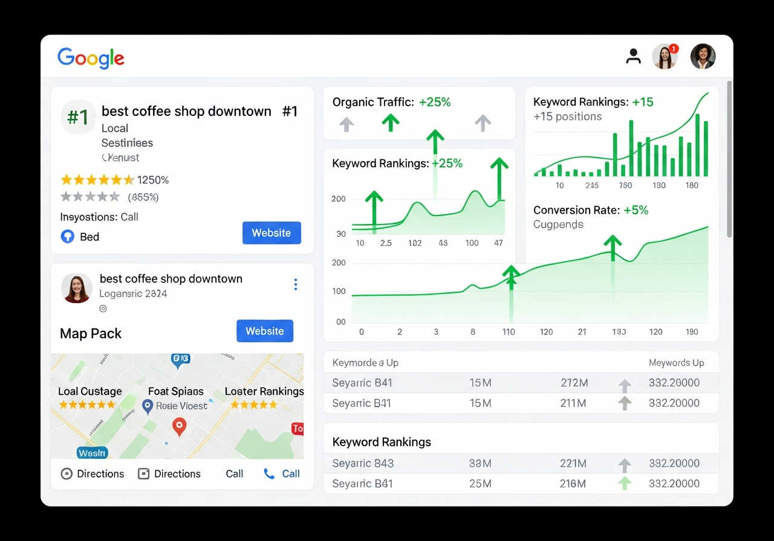The image size is (774, 541).
Task: Click the blue Bed location pin icon
Action: [x=67, y=237]
